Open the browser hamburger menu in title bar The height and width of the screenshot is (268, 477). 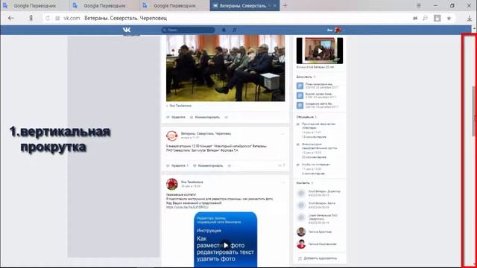[x=419, y=5]
